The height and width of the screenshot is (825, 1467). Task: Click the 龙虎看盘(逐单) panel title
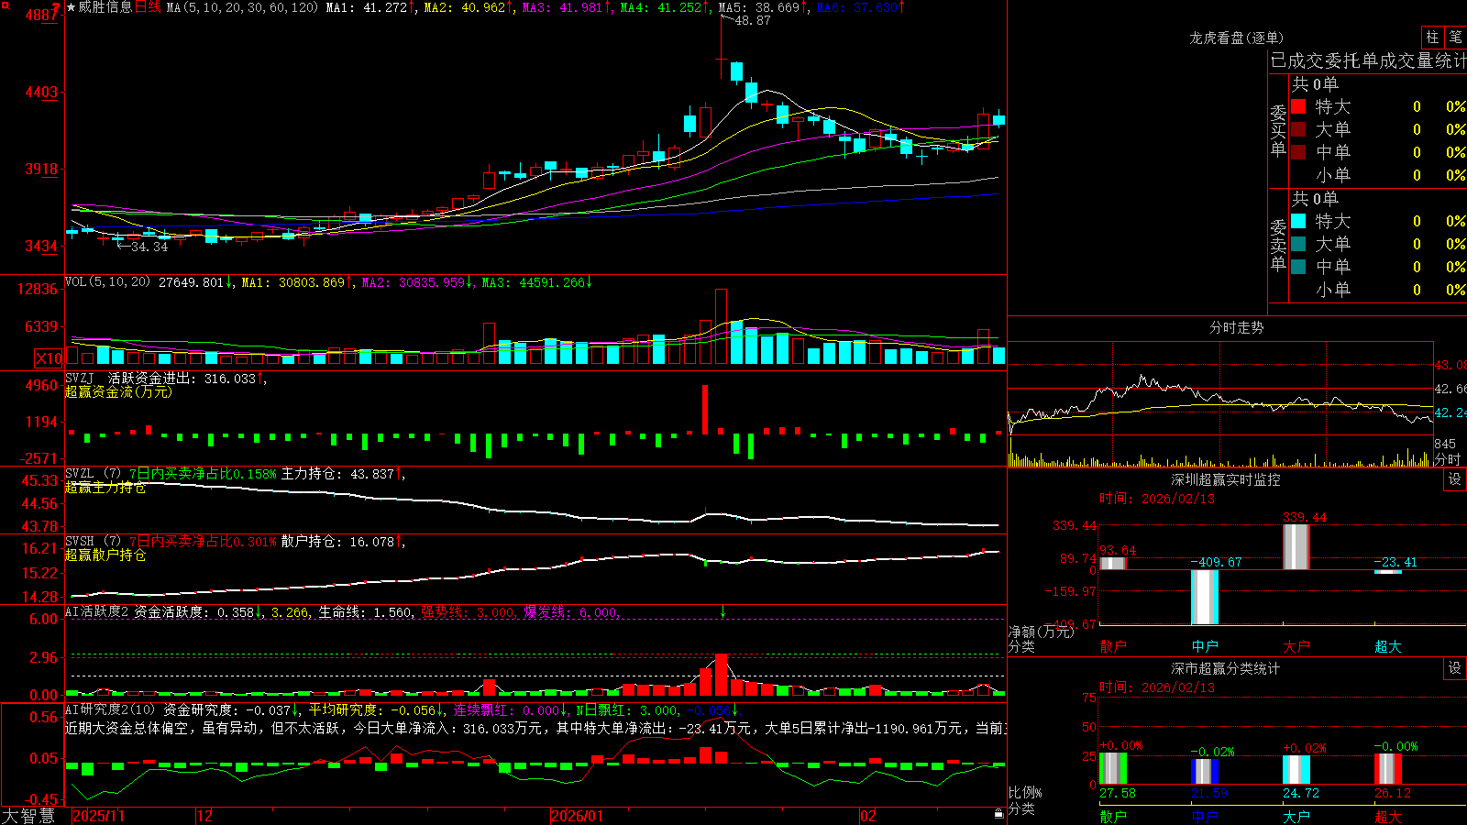point(1236,38)
